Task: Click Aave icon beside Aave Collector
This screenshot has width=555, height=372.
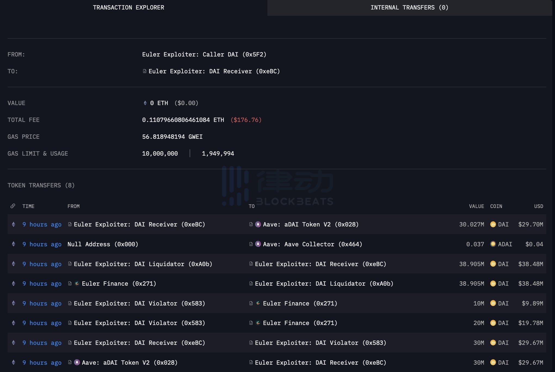Action: click(258, 244)
